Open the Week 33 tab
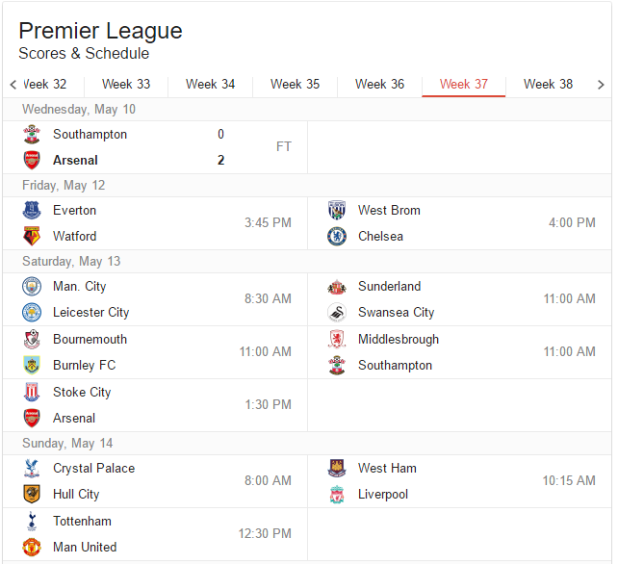Screen dimensions: 618x564 pos(126,85)
